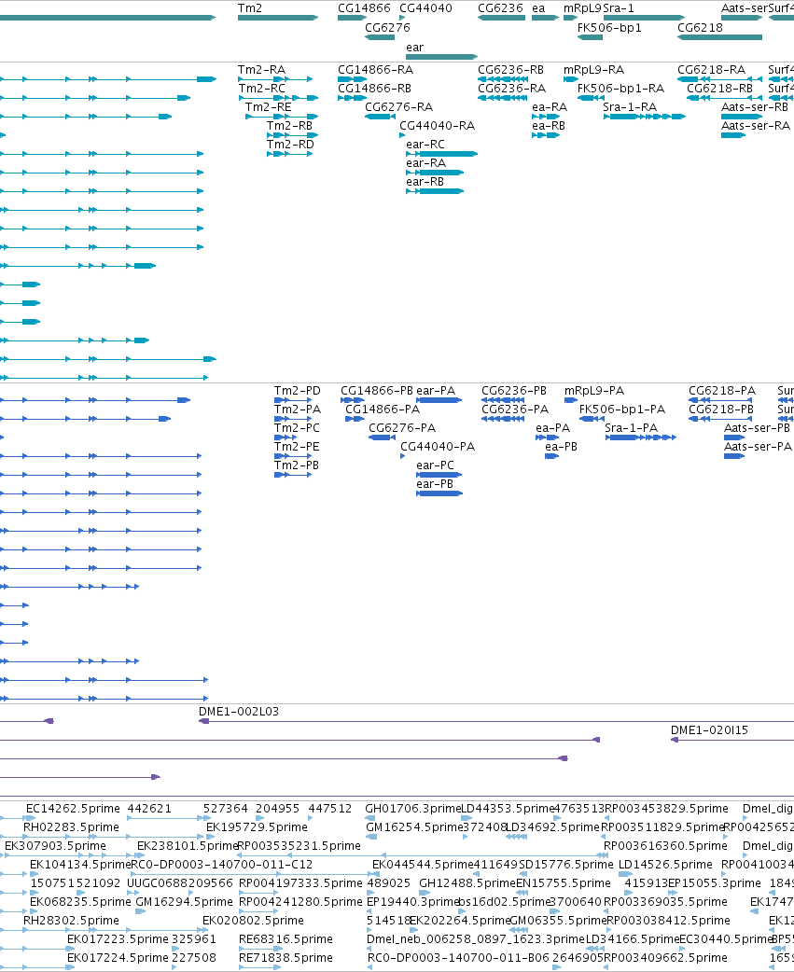Viewport: 794px width, 972px height.
Task: Click the Sra-1-PA protein feature
Action: (641, 437)
